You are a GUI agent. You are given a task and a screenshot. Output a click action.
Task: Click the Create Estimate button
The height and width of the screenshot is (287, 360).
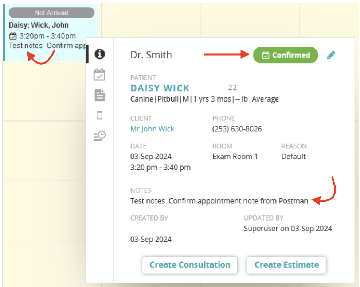point(286,265)
